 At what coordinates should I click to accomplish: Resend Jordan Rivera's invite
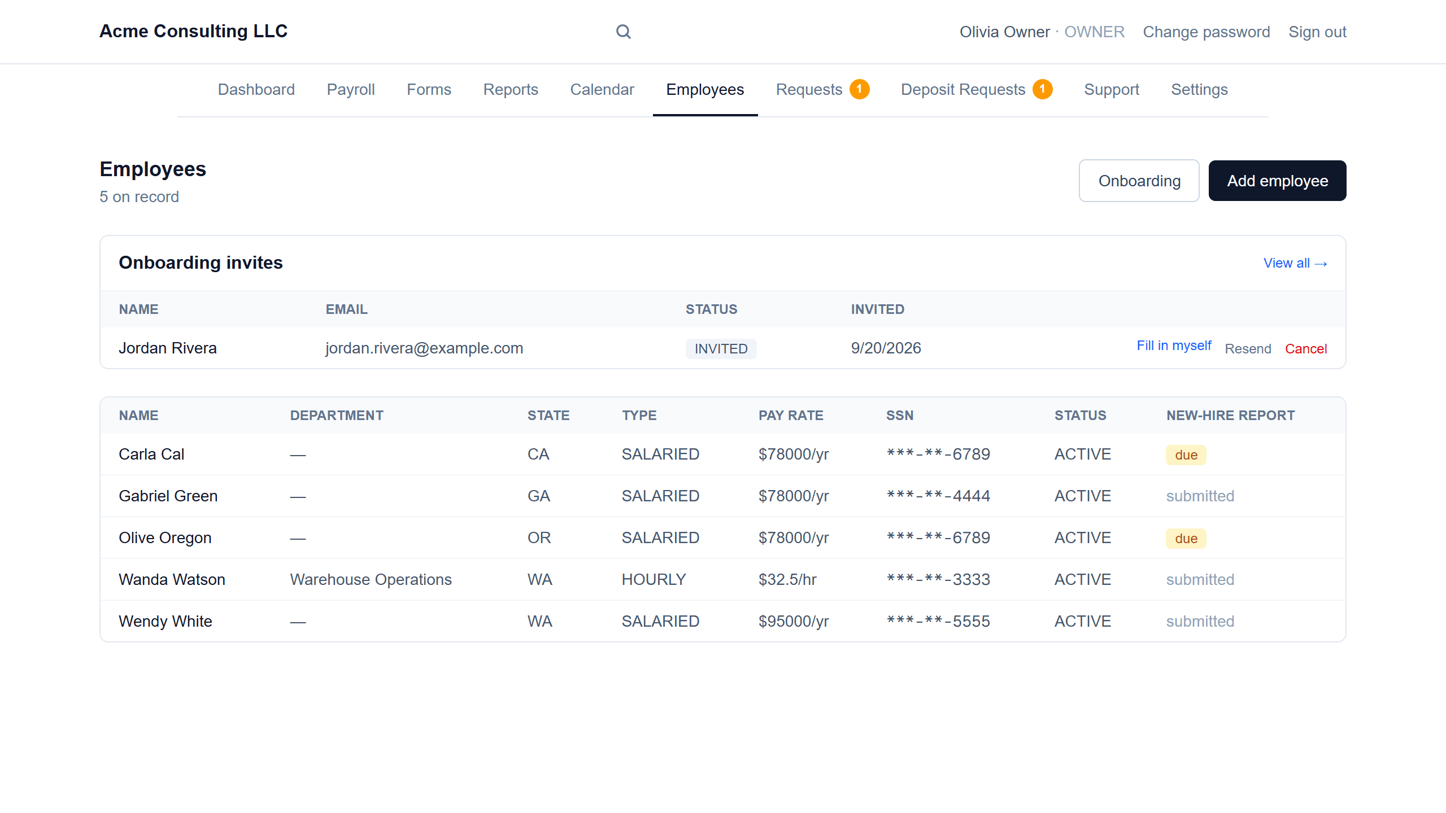[x=1248, y=349]
